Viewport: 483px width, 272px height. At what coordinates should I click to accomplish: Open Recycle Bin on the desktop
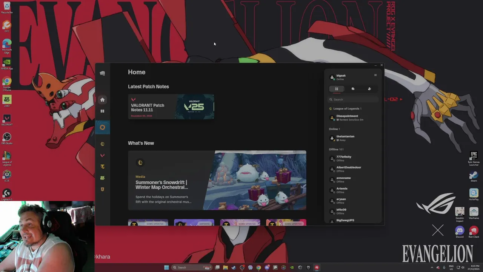point(7,8)
